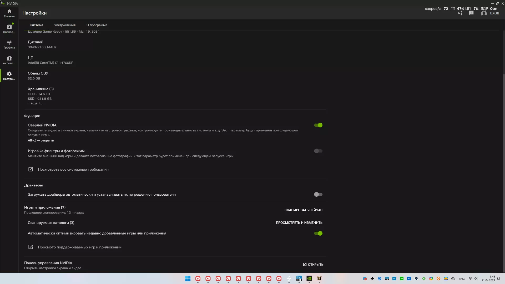Click ПРОСМОТРЕТЬ И ИЗМЕНИТЬ for scanned folders
This screenshot has width=505, height=284.
coord(299,222)
